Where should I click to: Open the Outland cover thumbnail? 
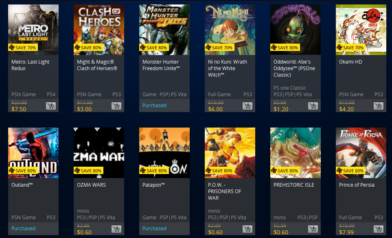tap(33, 153)
